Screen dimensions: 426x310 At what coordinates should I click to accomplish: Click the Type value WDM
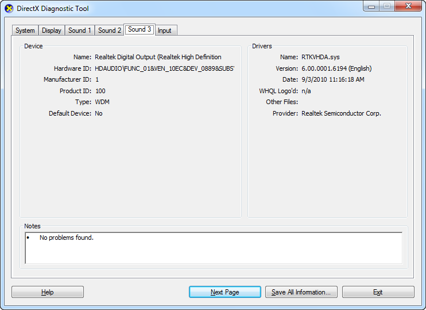click(102, 102)
